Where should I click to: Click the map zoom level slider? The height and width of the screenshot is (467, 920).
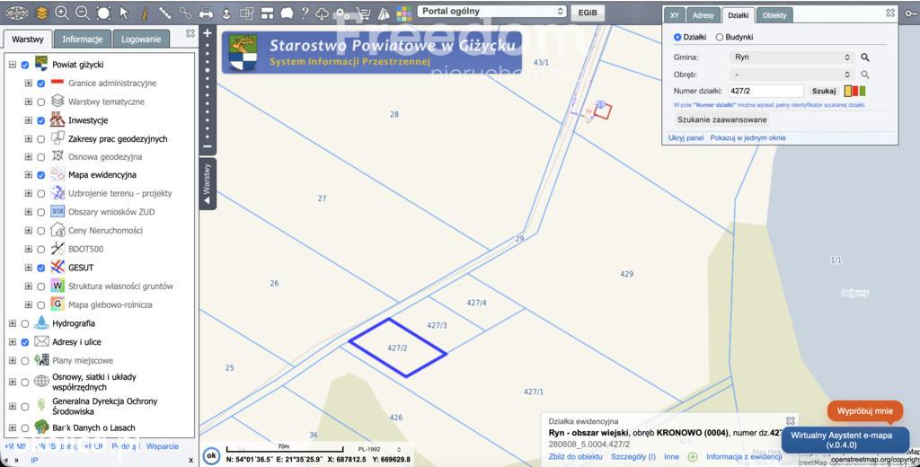click(208, 90)
